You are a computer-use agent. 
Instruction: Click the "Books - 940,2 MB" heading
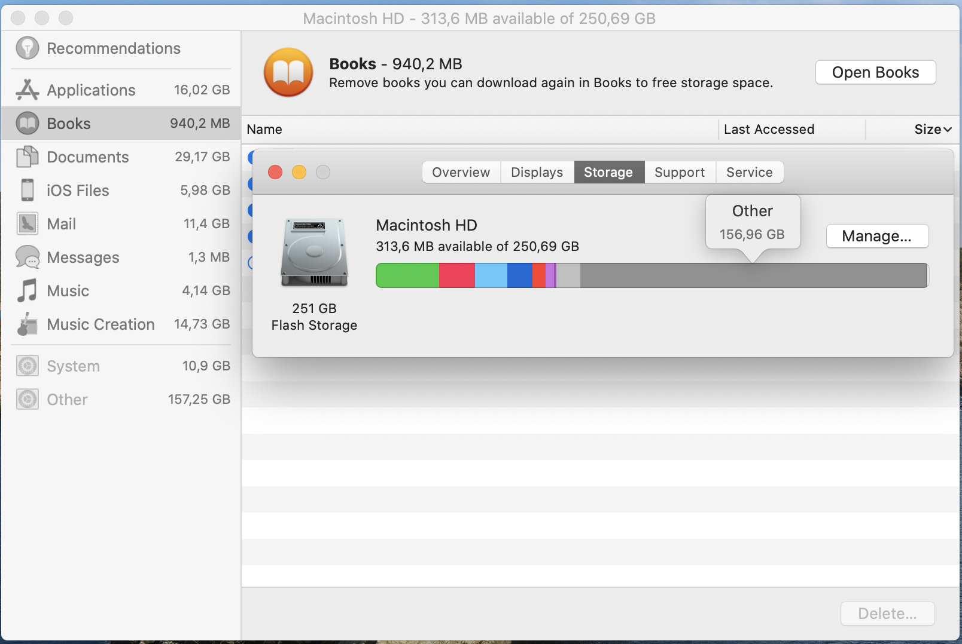click(x=395, y=64)
